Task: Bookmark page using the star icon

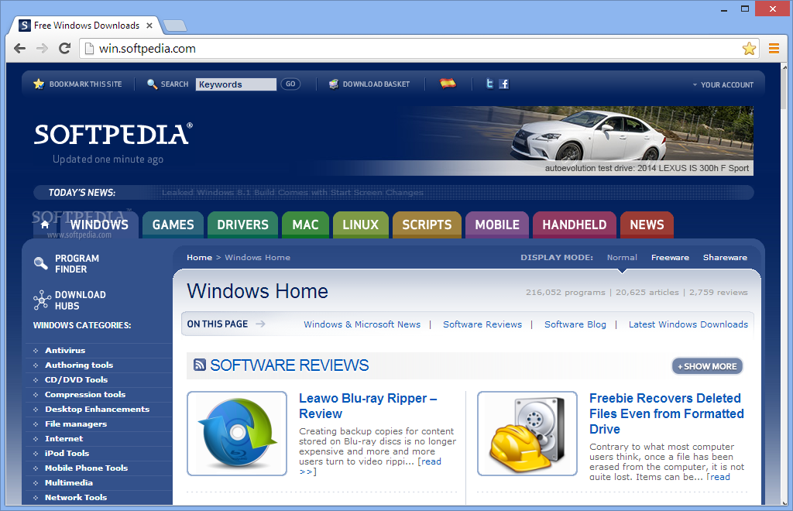Action: tap(749, 49)
